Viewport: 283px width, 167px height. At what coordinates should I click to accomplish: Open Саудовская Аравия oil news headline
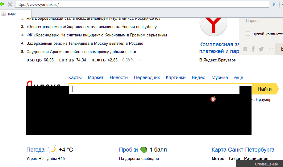point(81,52)
